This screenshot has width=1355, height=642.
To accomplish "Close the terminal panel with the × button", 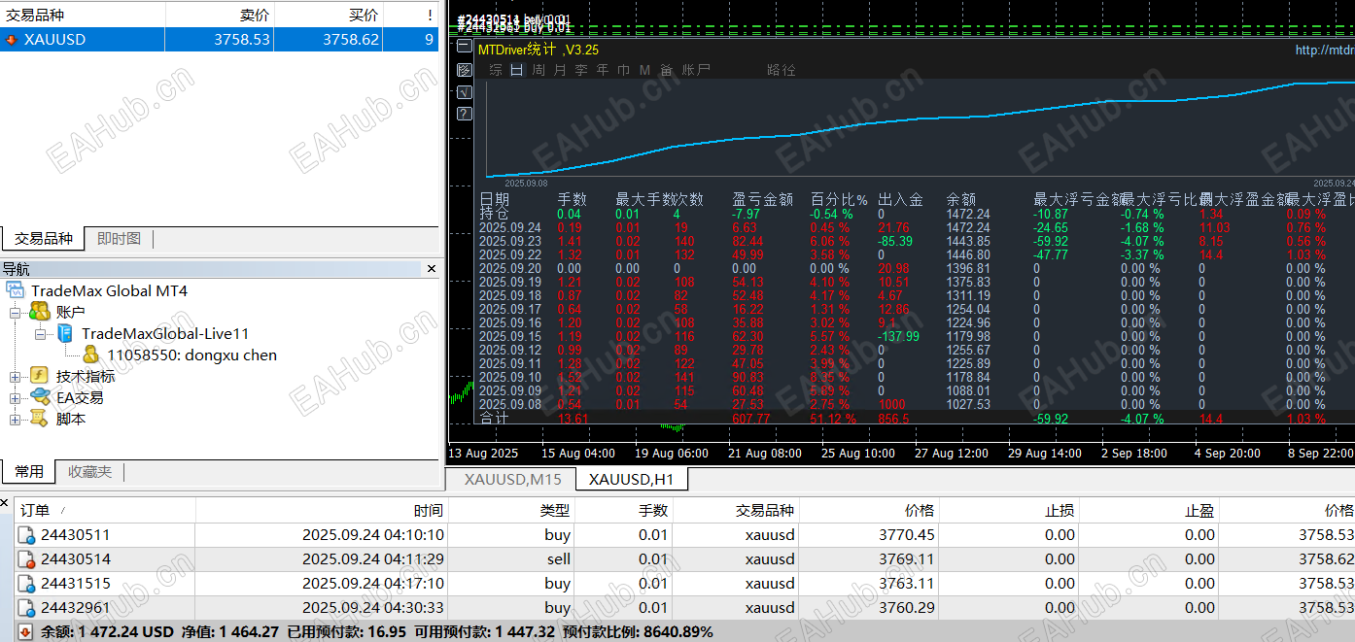I will click(5, 502).
